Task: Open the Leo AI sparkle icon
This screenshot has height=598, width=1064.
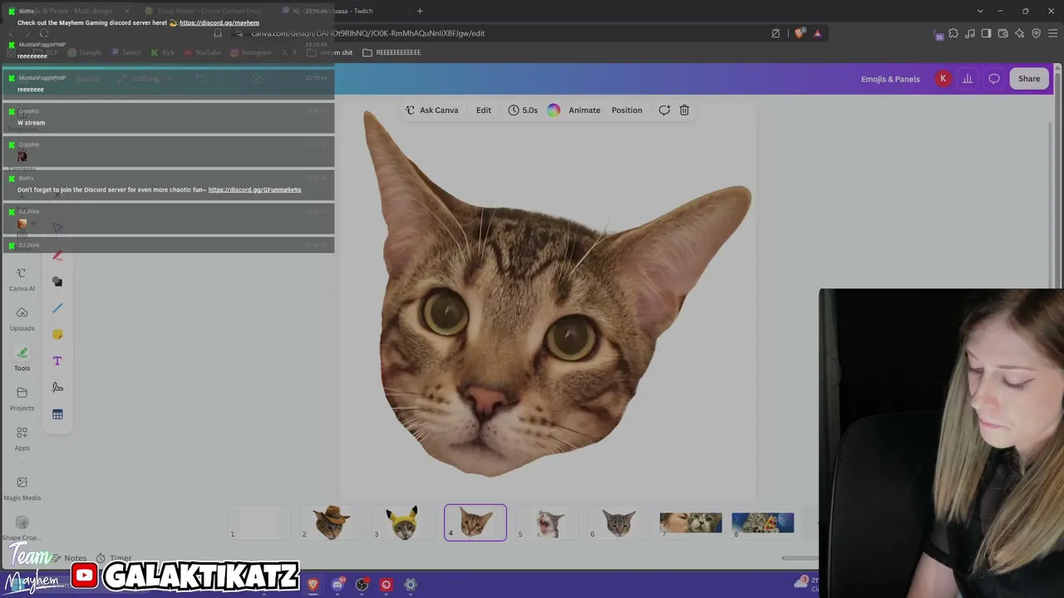Action: point(1019,33)
